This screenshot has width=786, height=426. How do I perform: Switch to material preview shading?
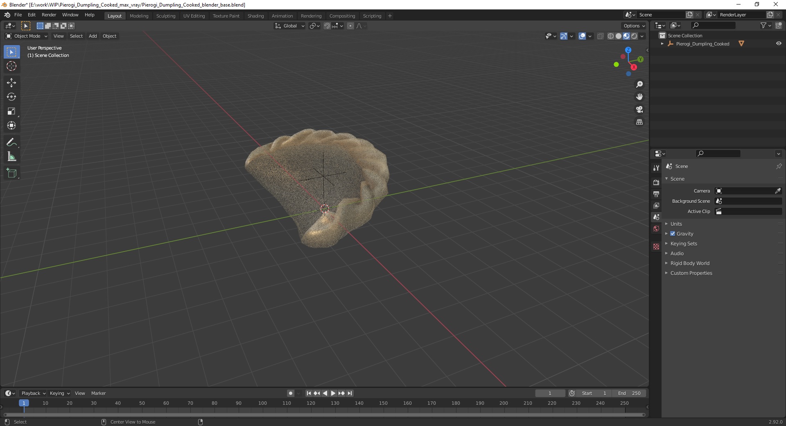point(626,36)
